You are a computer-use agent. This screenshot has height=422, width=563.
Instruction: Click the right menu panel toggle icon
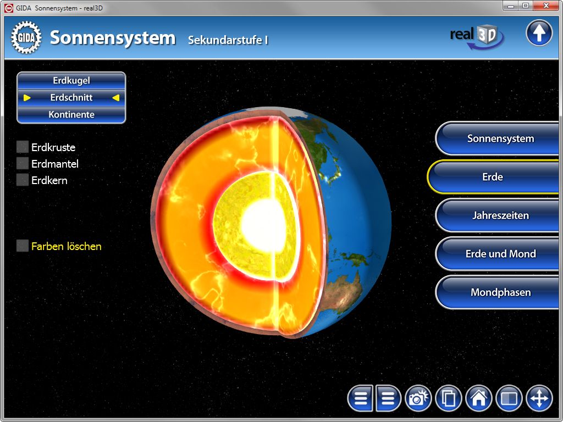pos(389,398)
